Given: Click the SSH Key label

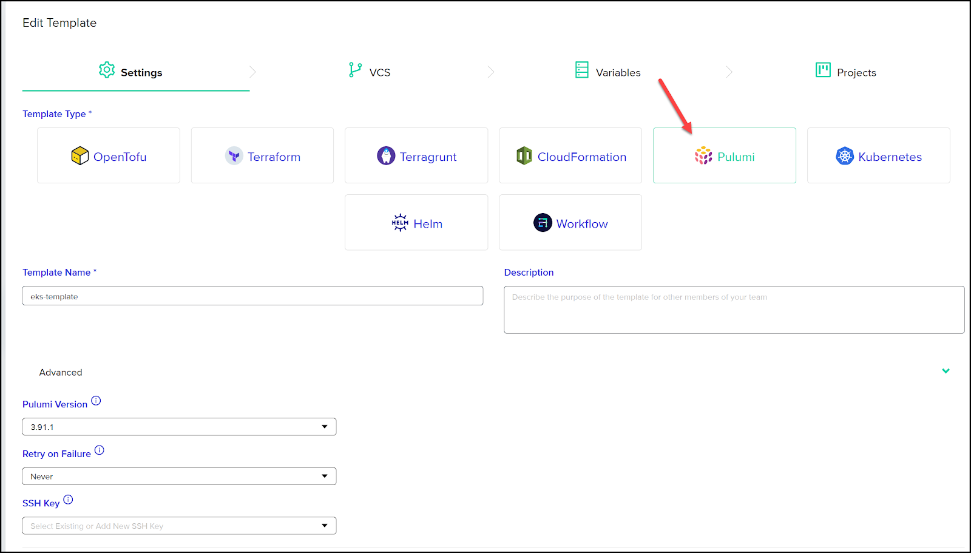Looking at the screenshot, I should [x=41, y=503].
